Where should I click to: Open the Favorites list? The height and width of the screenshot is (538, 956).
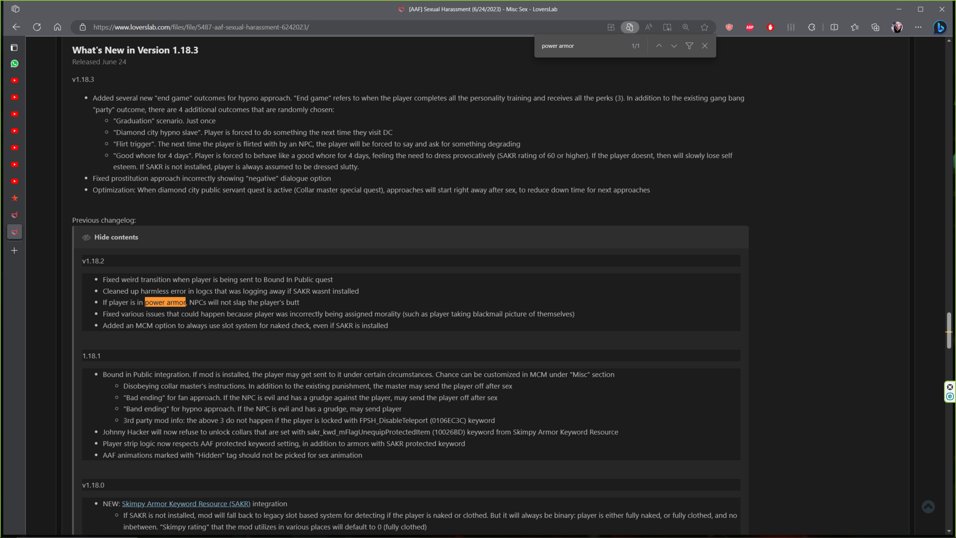(x=855, y=27)
